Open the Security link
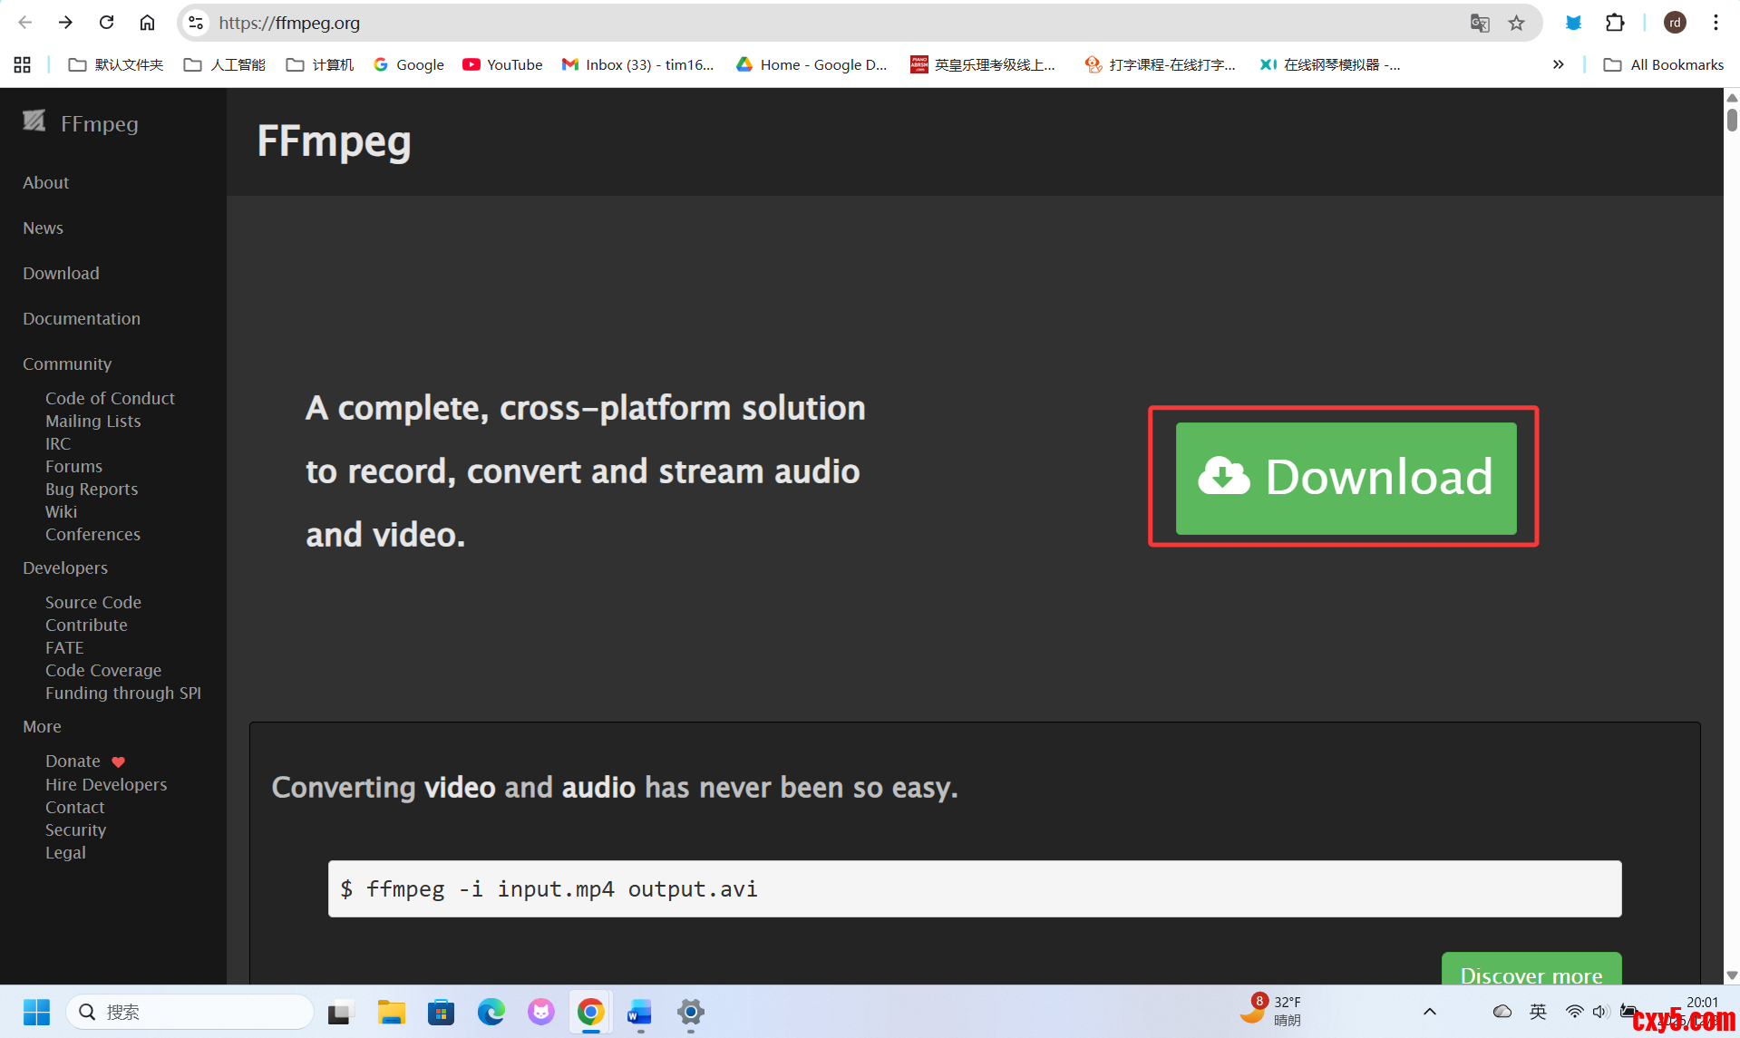The height and width of the screenshot is (1038, 1740). tap(75, 829)
